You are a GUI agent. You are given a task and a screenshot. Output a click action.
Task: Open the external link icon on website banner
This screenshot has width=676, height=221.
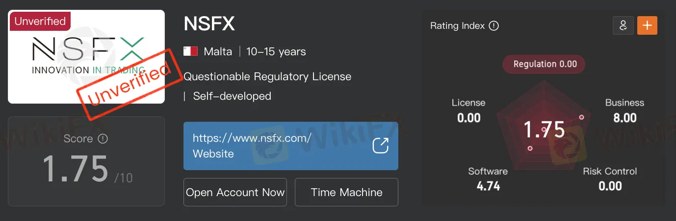point(380,146)
